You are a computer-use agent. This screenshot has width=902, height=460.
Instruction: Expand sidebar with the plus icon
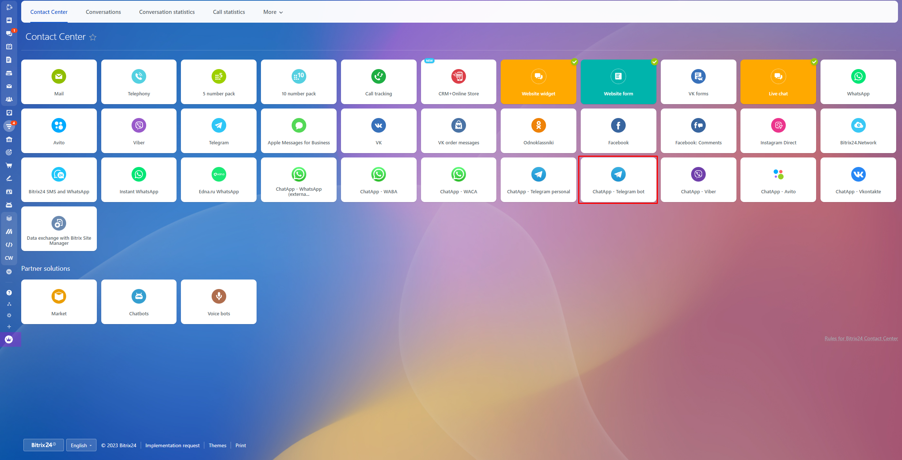(x=9, y=327)
